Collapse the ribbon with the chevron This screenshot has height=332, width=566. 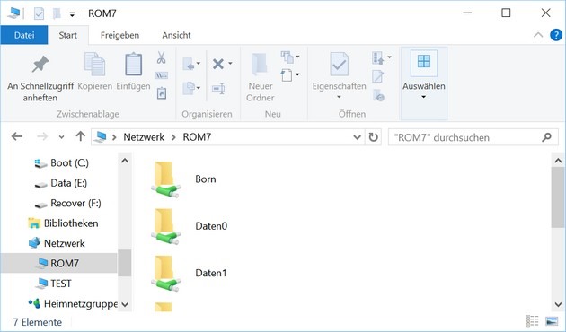538,35
